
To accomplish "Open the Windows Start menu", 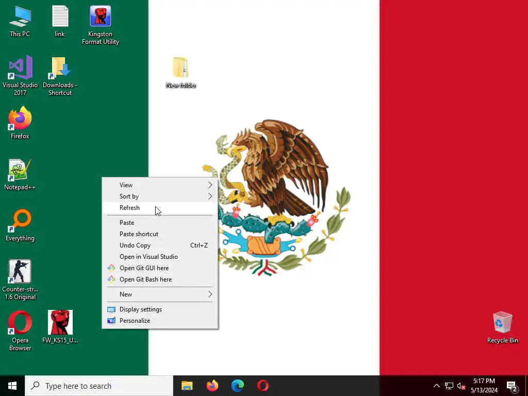I will 12,386.
